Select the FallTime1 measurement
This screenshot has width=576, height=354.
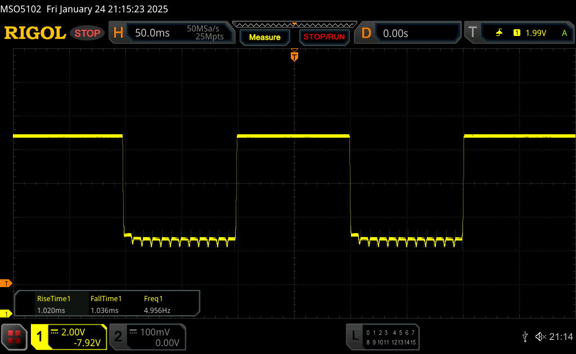106,298
